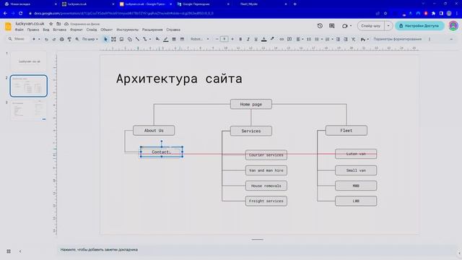
Task: Star the luckyvan.co.uk presentation
Action: click(x=51, y=24)
